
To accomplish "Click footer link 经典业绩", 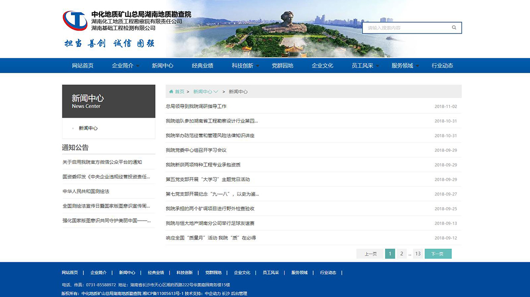I will [x=156, y=272].
